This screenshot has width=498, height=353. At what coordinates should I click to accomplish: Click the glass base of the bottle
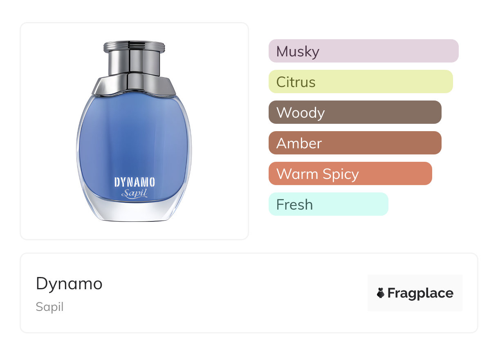coord(134,212)
